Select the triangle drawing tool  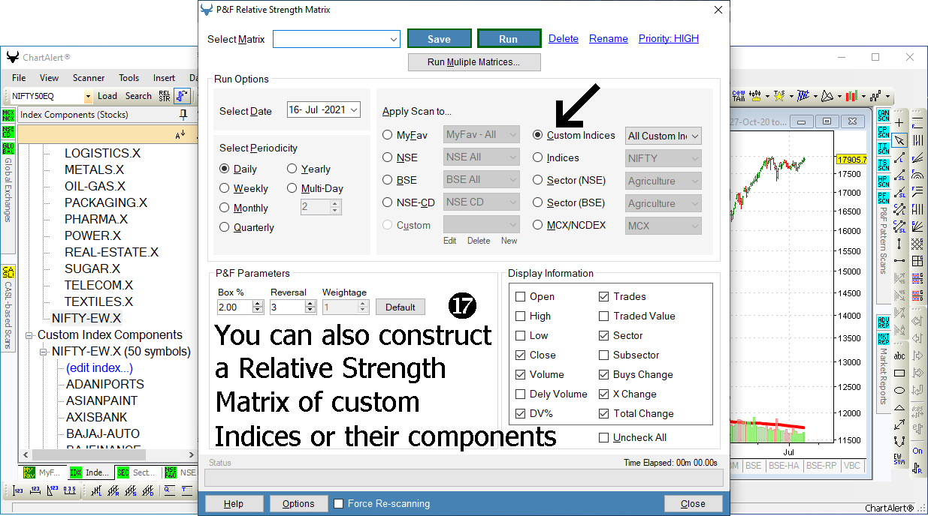[899, 408]
